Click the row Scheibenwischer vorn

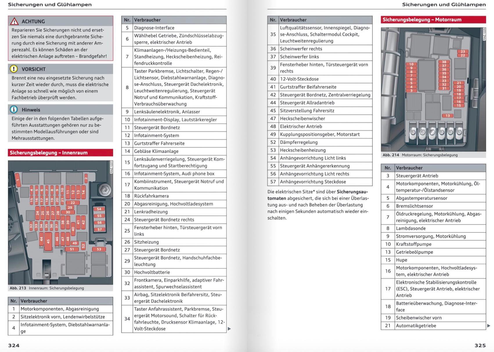tap(433, 318)
